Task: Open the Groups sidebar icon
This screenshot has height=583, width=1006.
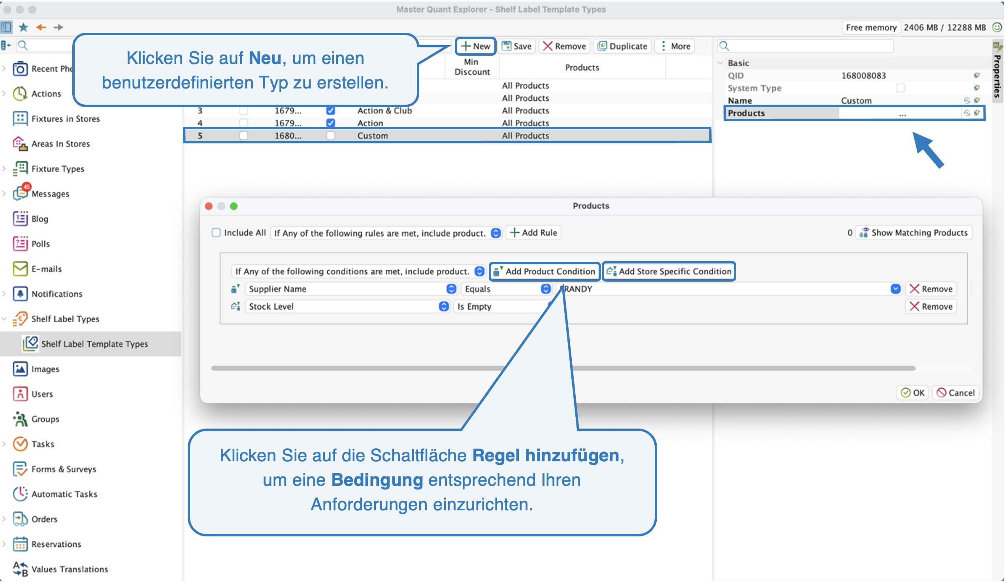Action: [20, 419]
